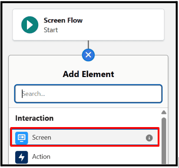The width and height of the screenshot is (179, 168).
Task: Click the Interaction section heading
Action: pyautogui.click(x=34, y=118)
